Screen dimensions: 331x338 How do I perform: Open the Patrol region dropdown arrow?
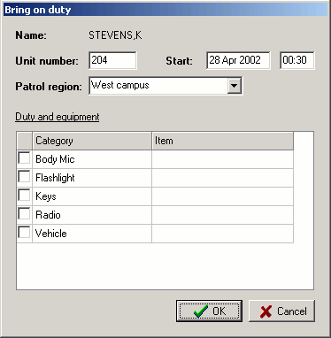point(235,86)
